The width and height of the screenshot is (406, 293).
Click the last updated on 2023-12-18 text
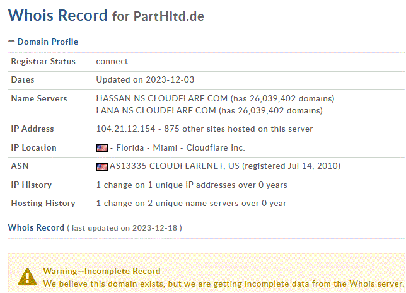click(124, 228)
